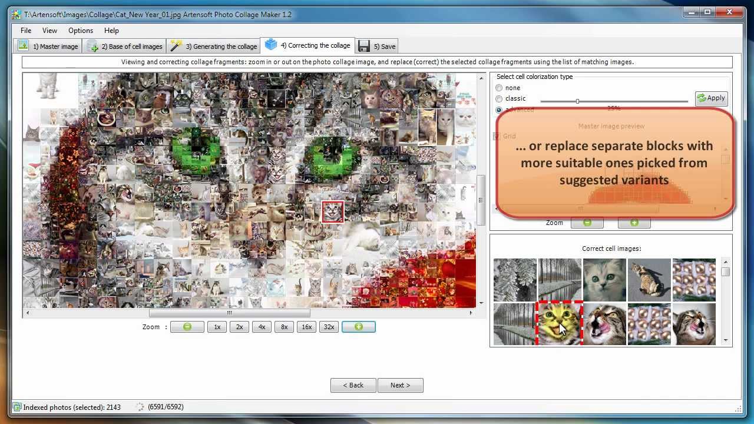Select the red-framed cat cell in collage
Viewport: 754px width, 424px height.
[x=333, y=211]
